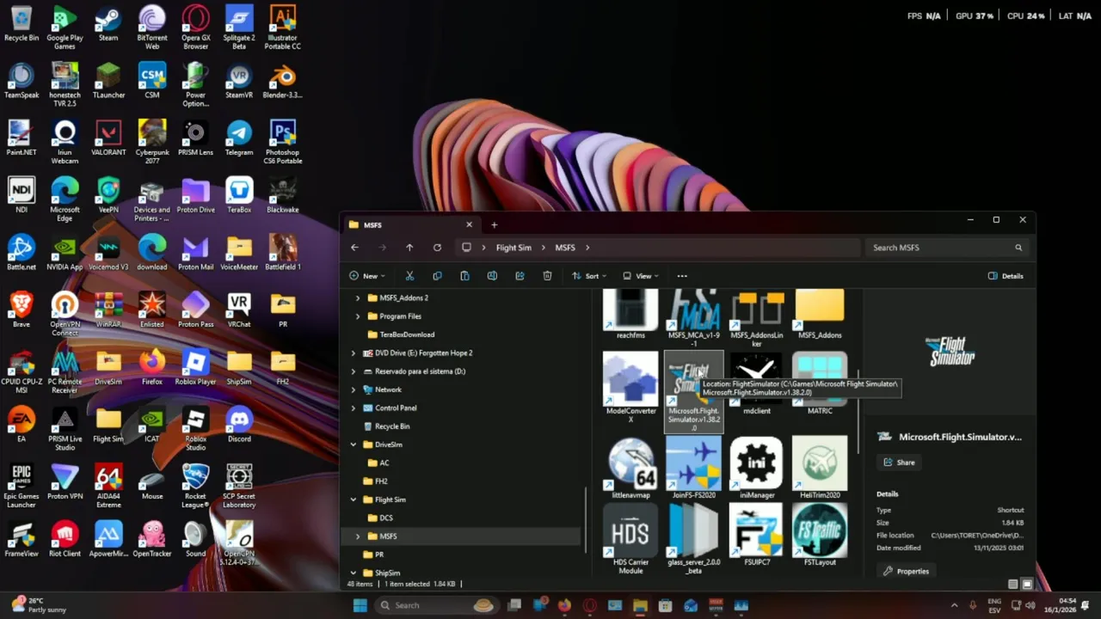
Task: Switch to details list view layout
Action: point(1013,584)
